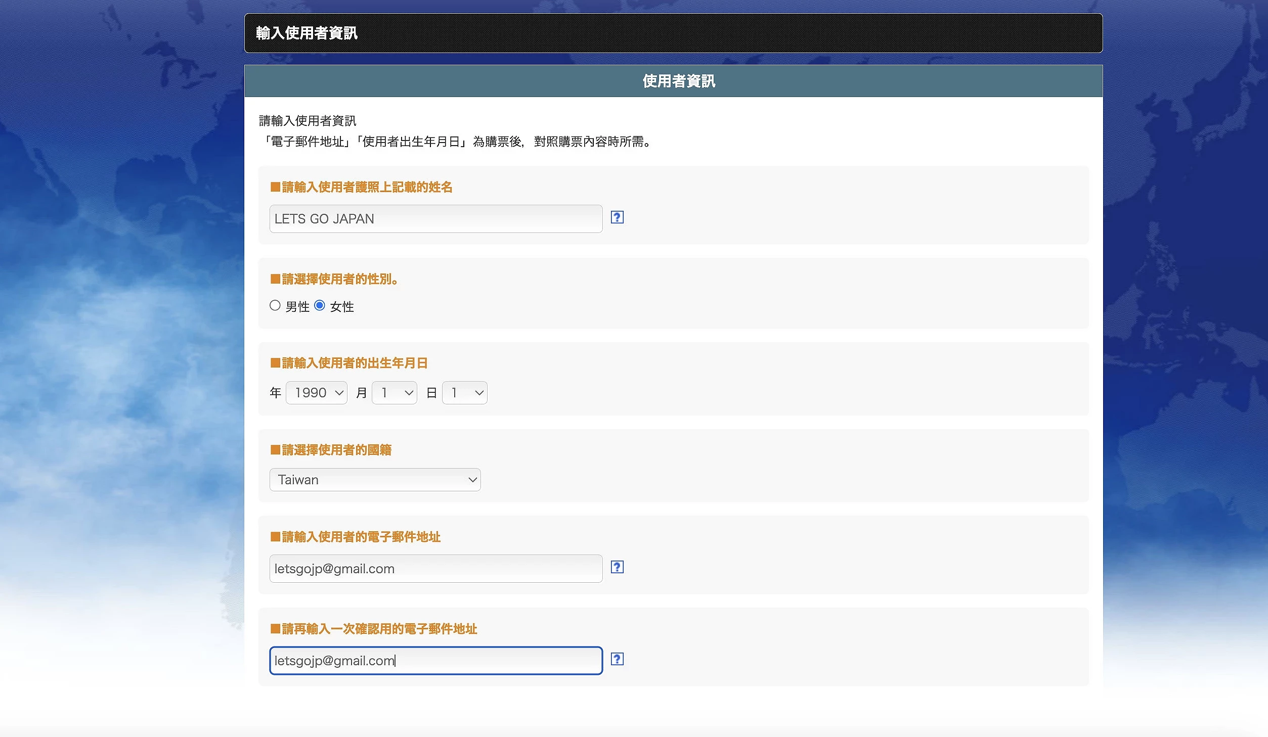
Task: Focus the first email address input field
Action: point(435,569)
